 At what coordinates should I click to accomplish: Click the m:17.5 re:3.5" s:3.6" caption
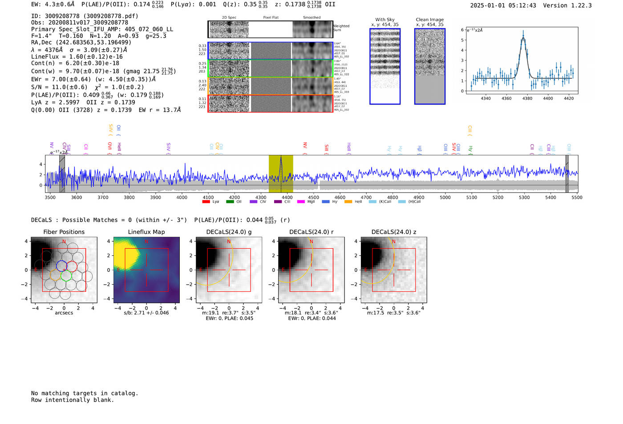click(x=393, y=313)
